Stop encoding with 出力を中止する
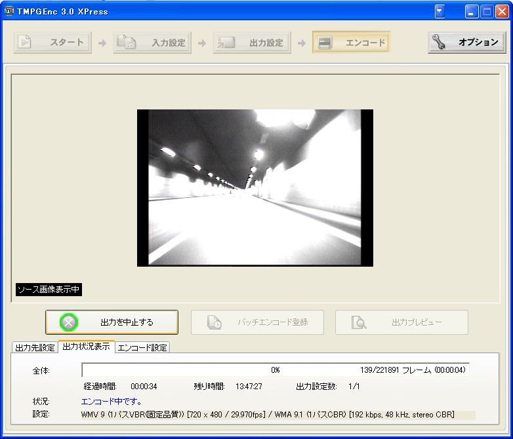The height and width of the screenshot is (439, 513). [112, 322]
